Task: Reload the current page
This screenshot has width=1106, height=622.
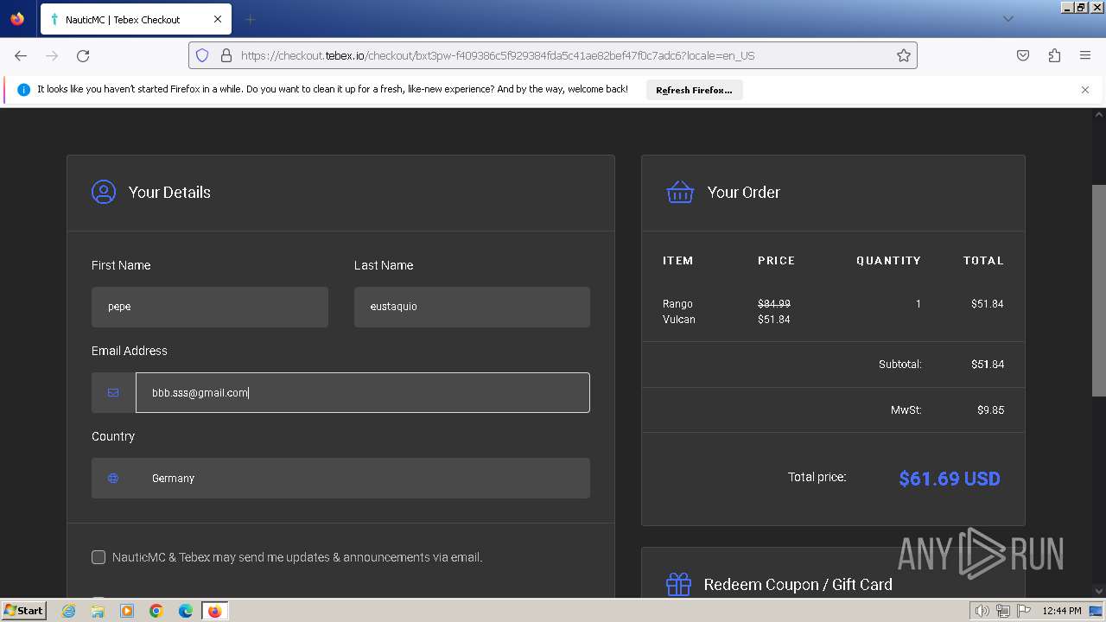Action: pos(83,55)
